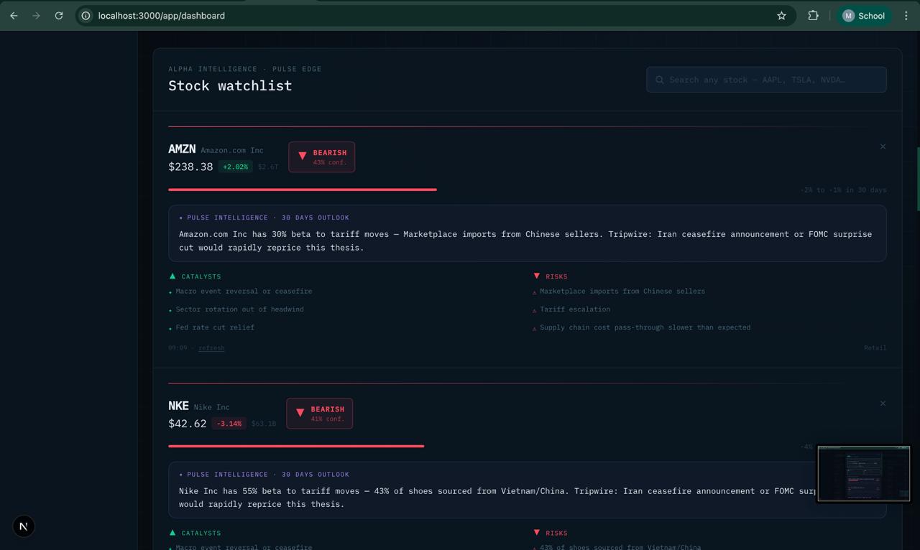Click the search magnifier icon
Viewport: 920px width, 550px height.
tap(660, 80)
